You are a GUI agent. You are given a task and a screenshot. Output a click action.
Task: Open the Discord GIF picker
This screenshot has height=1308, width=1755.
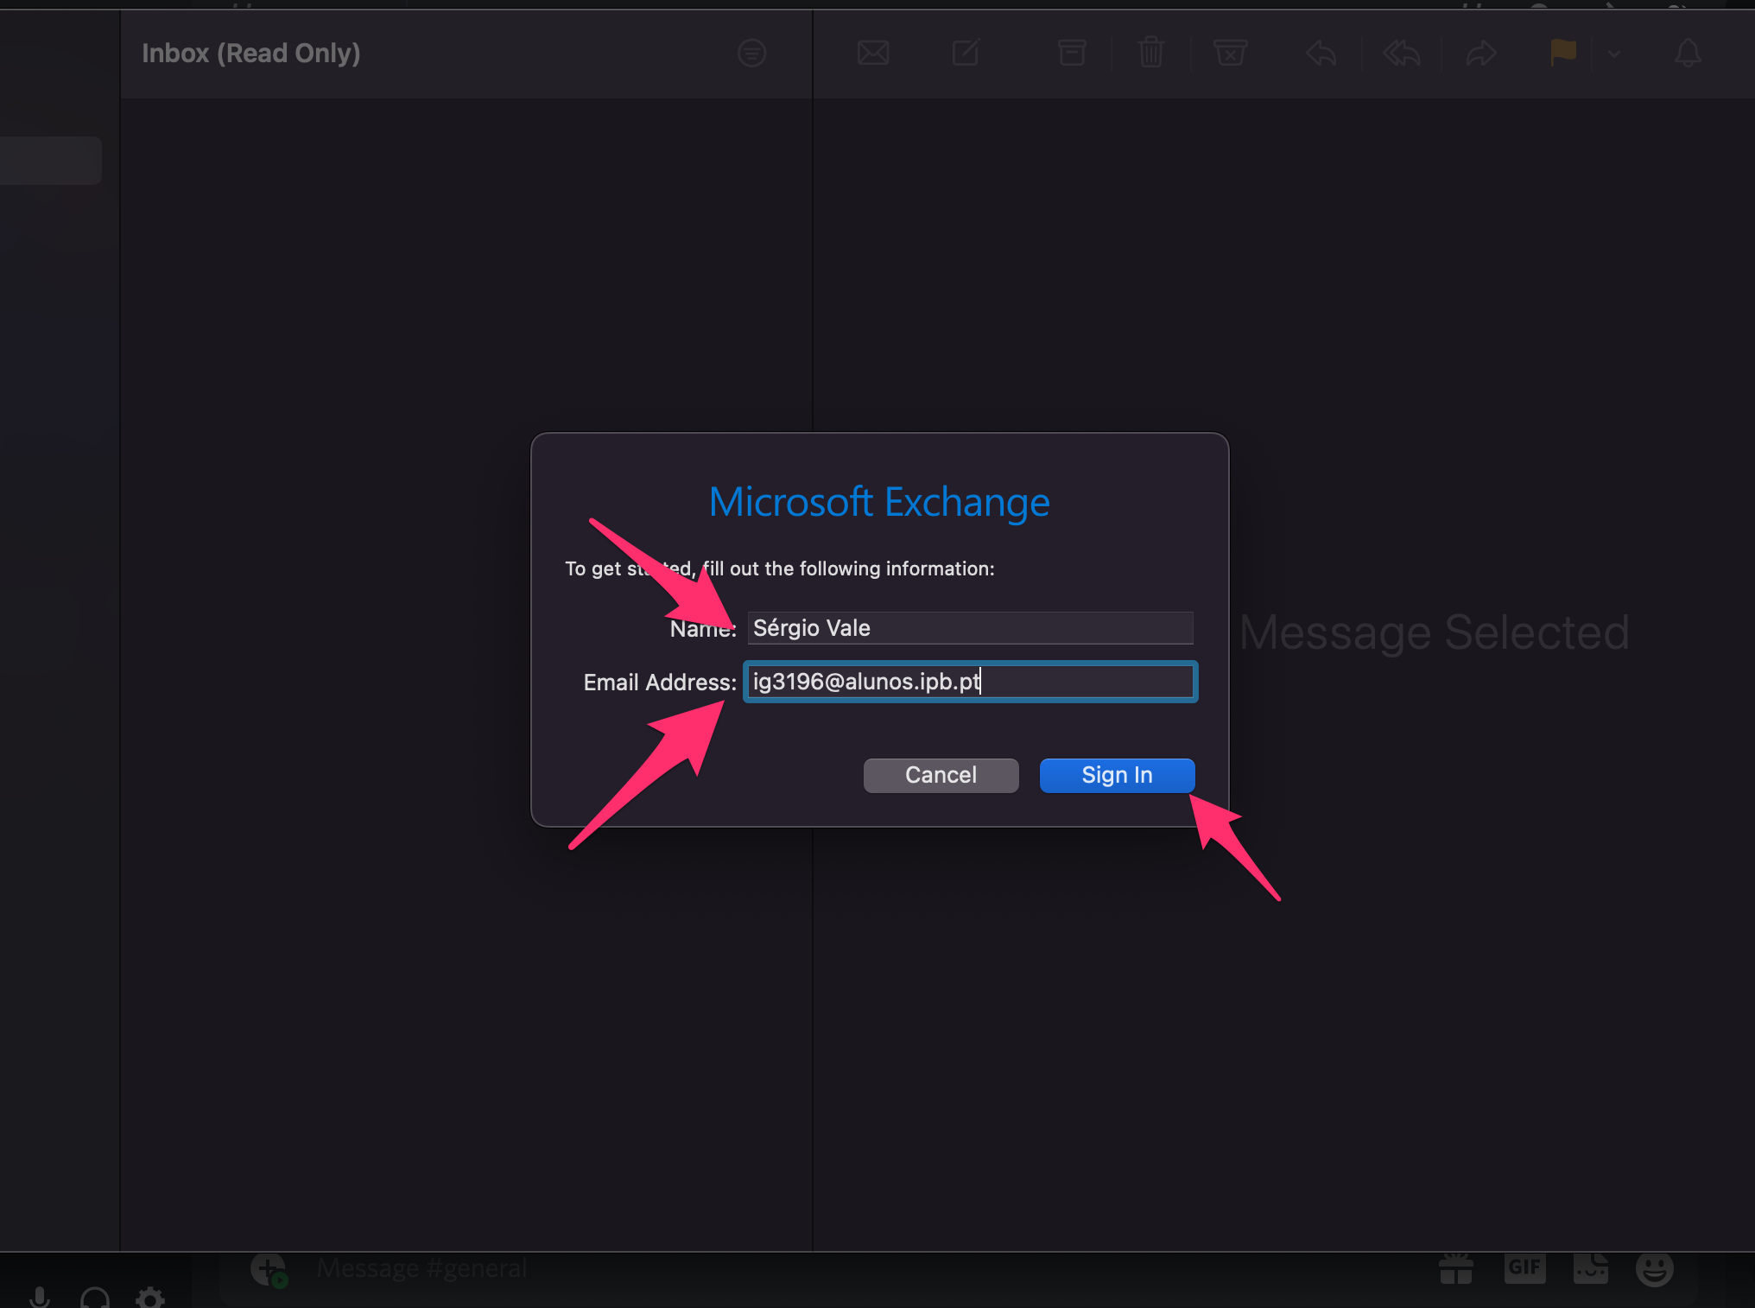[1524, 1267]
